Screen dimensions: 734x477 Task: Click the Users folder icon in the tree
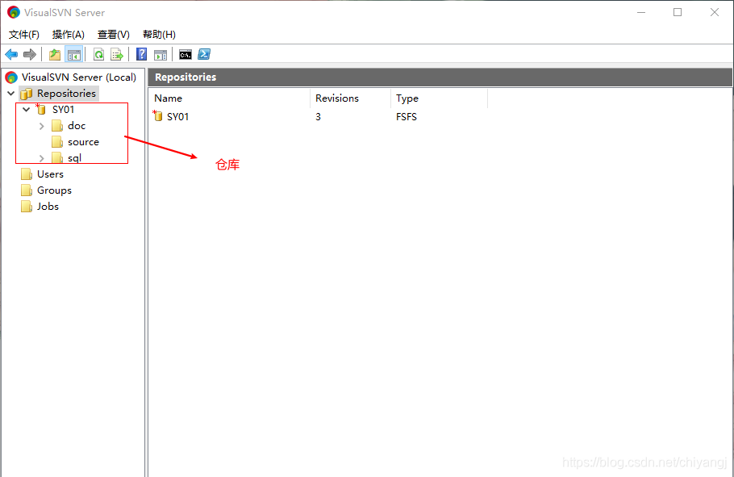tap(27, 174)
